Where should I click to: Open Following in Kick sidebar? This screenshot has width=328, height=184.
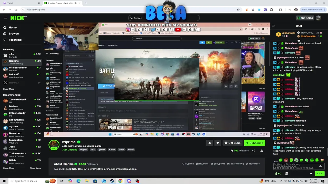[12, 40]
